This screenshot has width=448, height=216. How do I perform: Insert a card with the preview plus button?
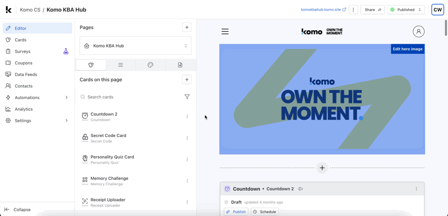click(322, 168)
